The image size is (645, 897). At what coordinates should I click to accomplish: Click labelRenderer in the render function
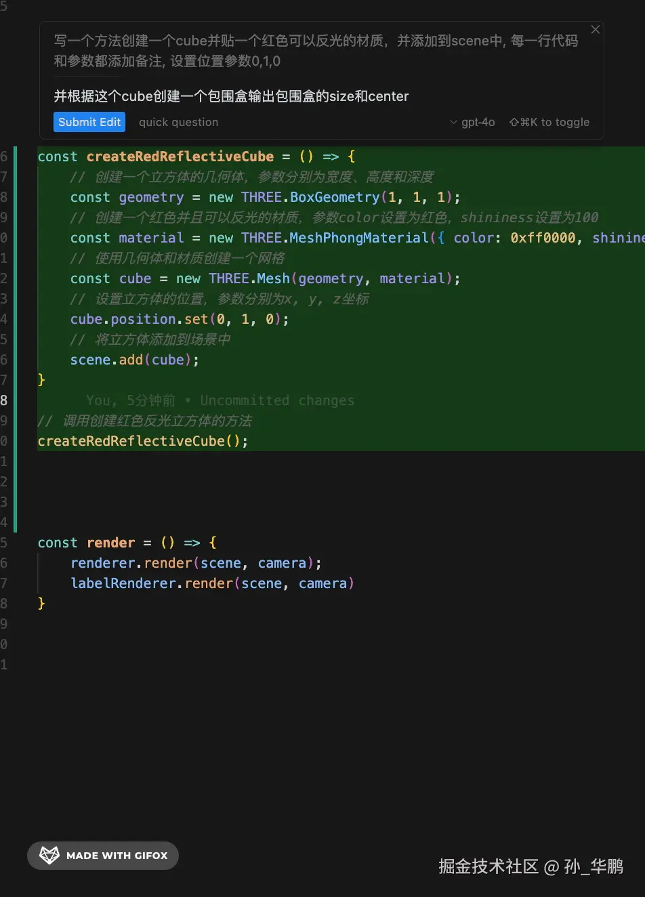click(x=123, y=583)
